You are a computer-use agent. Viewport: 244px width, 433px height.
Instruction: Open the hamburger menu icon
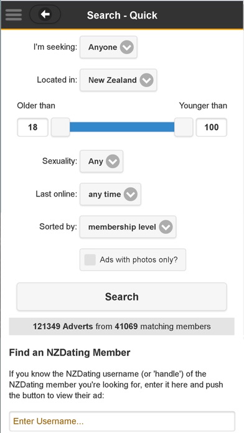14,15
